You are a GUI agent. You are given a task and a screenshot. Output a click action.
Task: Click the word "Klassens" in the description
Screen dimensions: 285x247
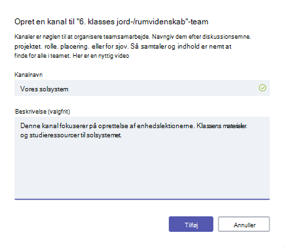point(209,126)
